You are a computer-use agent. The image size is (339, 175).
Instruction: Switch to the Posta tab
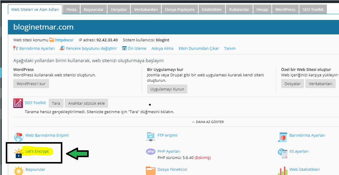[71, 9]
